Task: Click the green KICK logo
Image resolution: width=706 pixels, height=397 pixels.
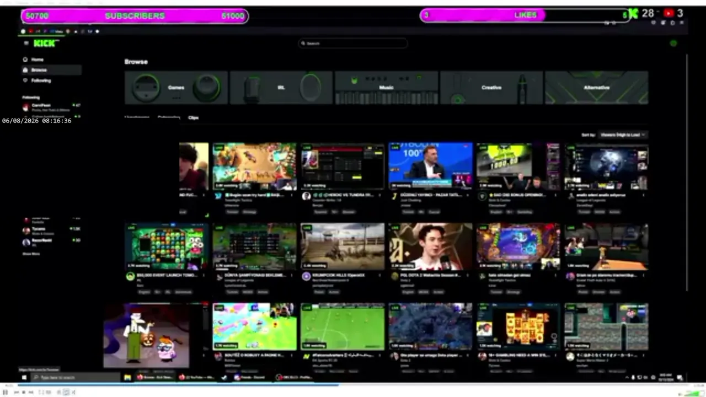Action: click(45, 43)
